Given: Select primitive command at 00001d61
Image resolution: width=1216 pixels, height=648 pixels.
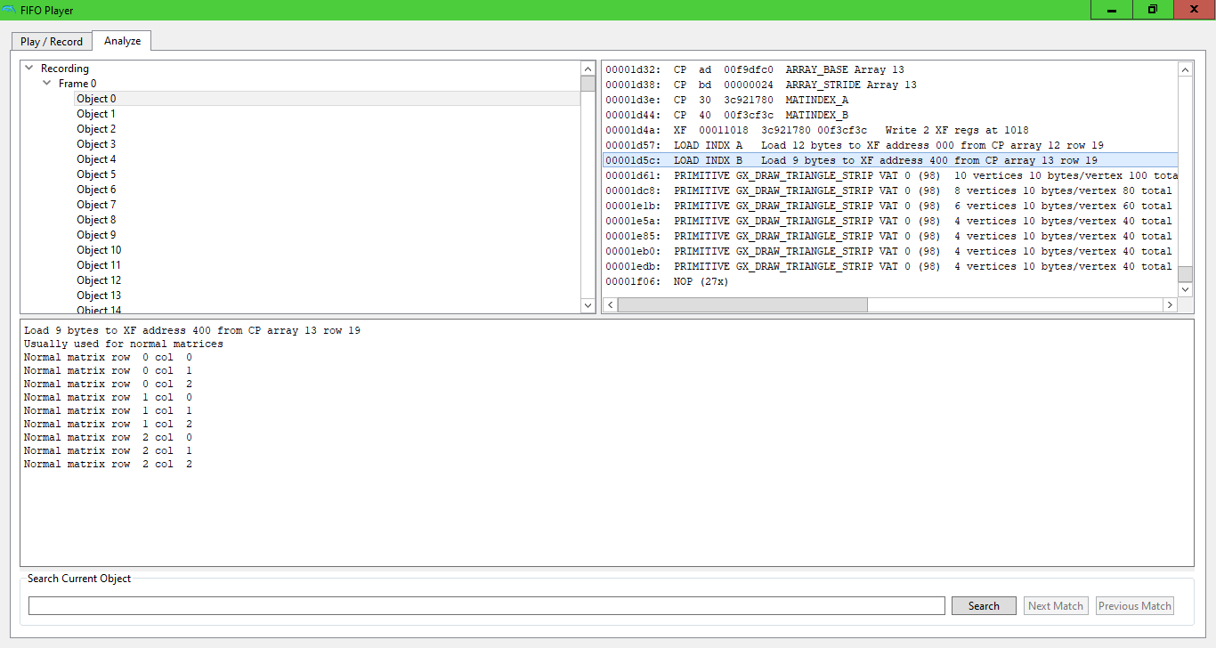Looking at the screenshot, I should point(890,175).
